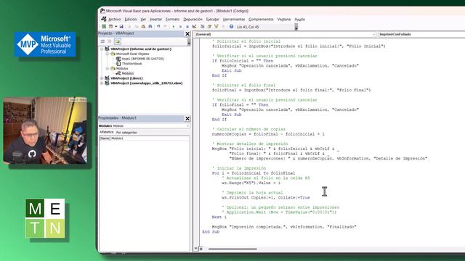Select Módulo1 in the project tree

click(128, 73)
